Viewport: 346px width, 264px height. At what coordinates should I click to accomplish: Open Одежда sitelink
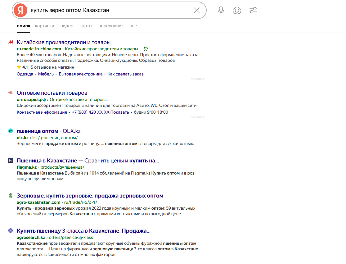tap(25, 74)
